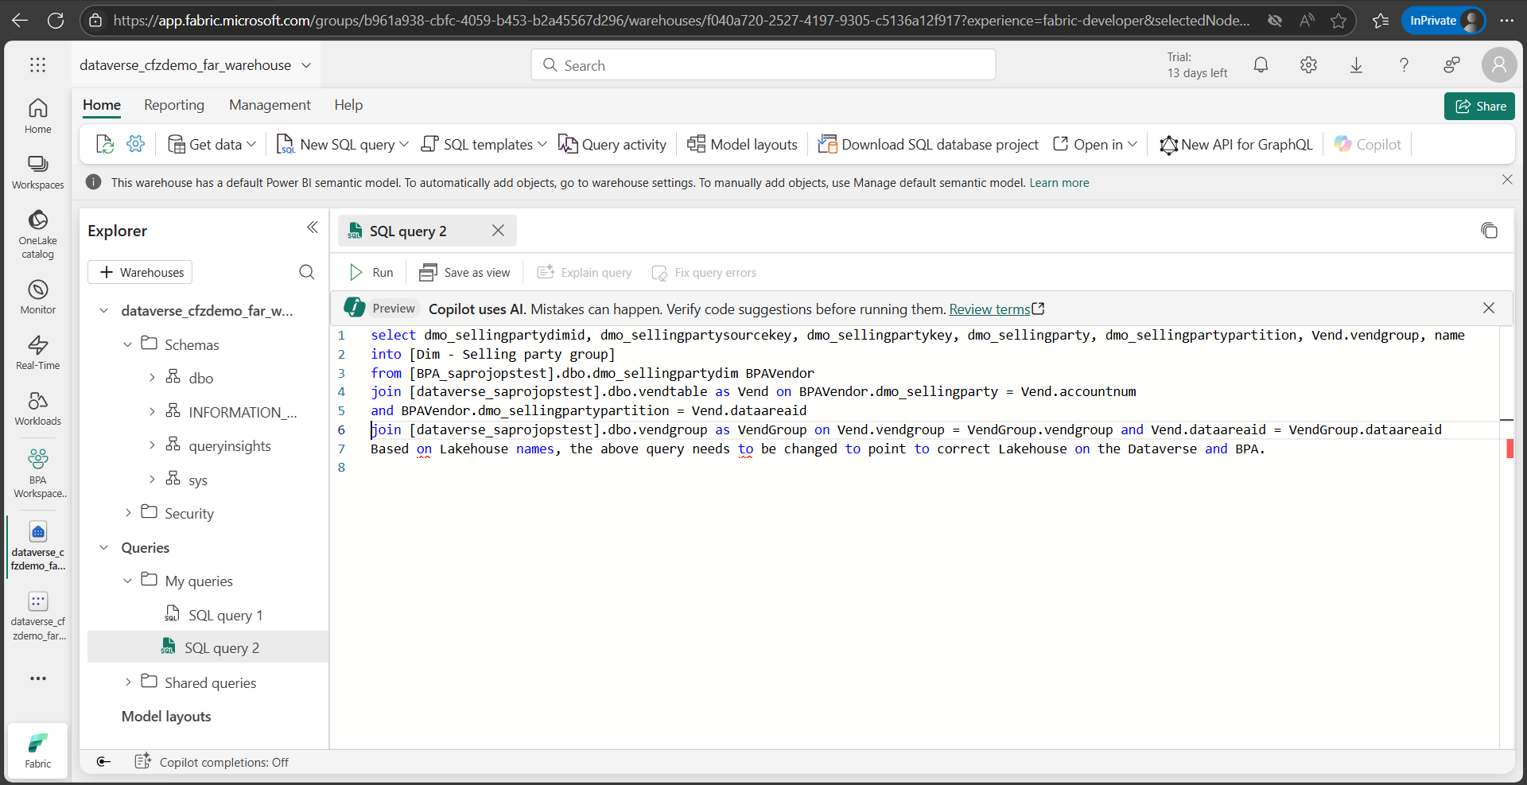Image resolution: width=1527 pixels, height=785 pixels.
Task: Open the app launcher waffle icon
Action: coord(37,65)
